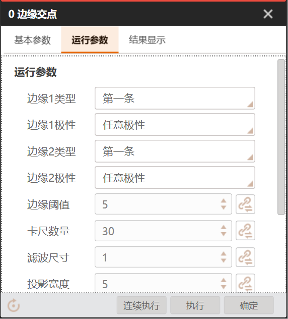Click link-binding icon beside 滤波尺寸
288x319 pixels.
[x=245, y=257]
